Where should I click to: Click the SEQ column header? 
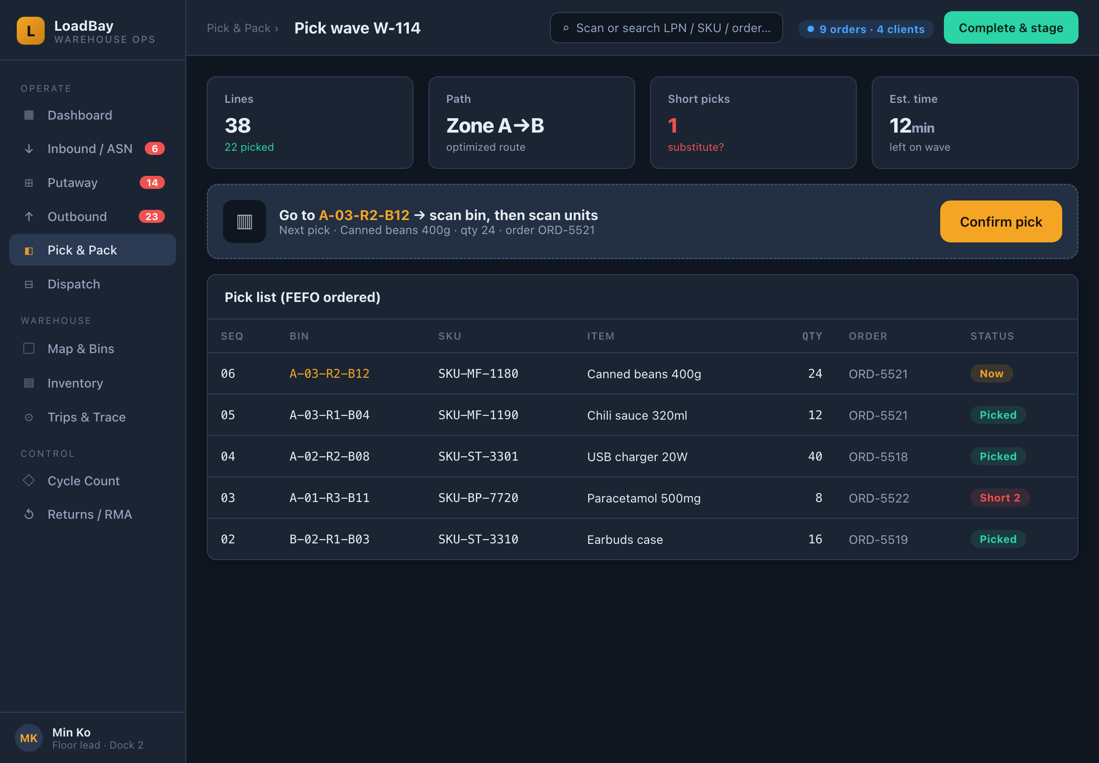click(232, 336)
